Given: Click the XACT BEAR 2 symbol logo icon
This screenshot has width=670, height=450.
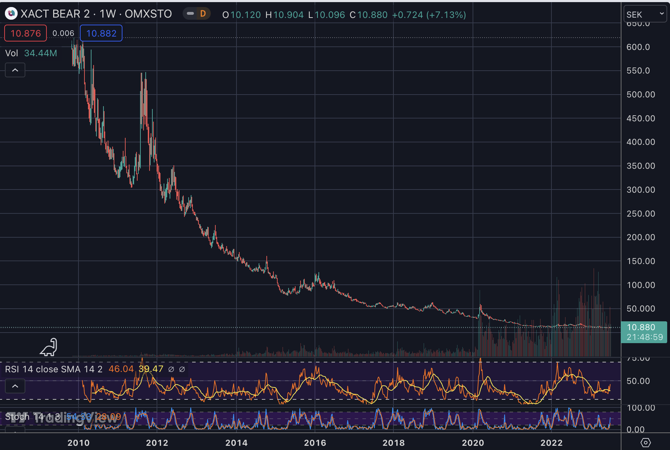Looking at the screenshot, I should point(11,14).
